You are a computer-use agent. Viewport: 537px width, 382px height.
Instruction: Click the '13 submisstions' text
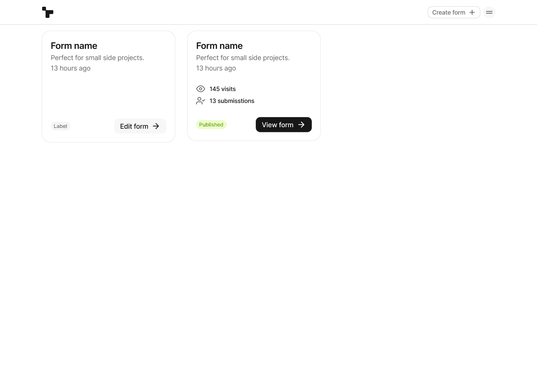(232, 101)
